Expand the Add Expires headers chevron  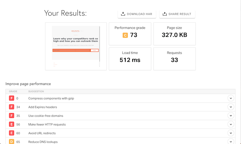pos(231,107)
